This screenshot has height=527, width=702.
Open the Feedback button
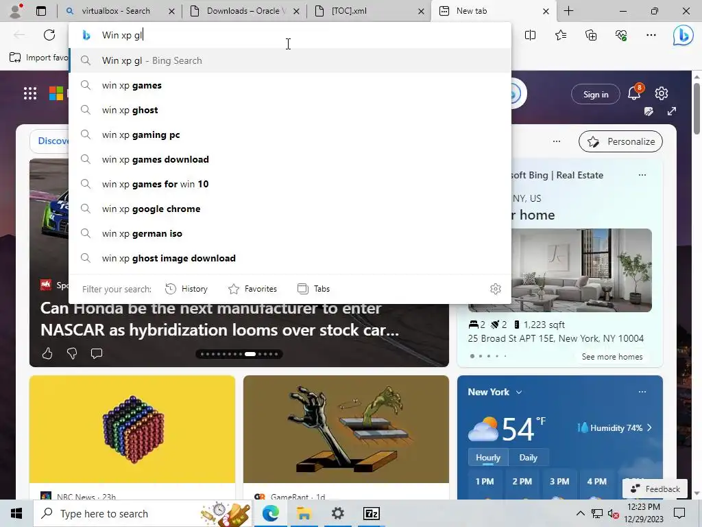pyautogui.click(x=655, y=489)
